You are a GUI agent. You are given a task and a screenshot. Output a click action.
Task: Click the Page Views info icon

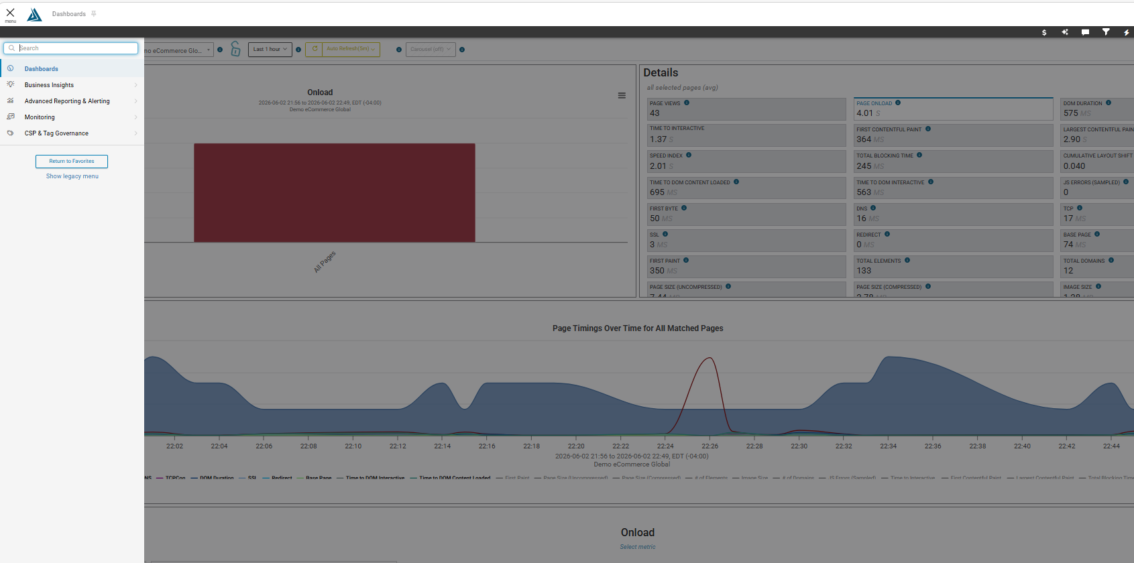pyautogui.click(x=687, y=103)
